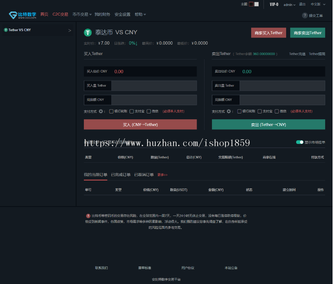Screen dimensions: 334x284
Task: Click the 卖出 (Tether→CNY) button
Action: (x=268, y=125)
